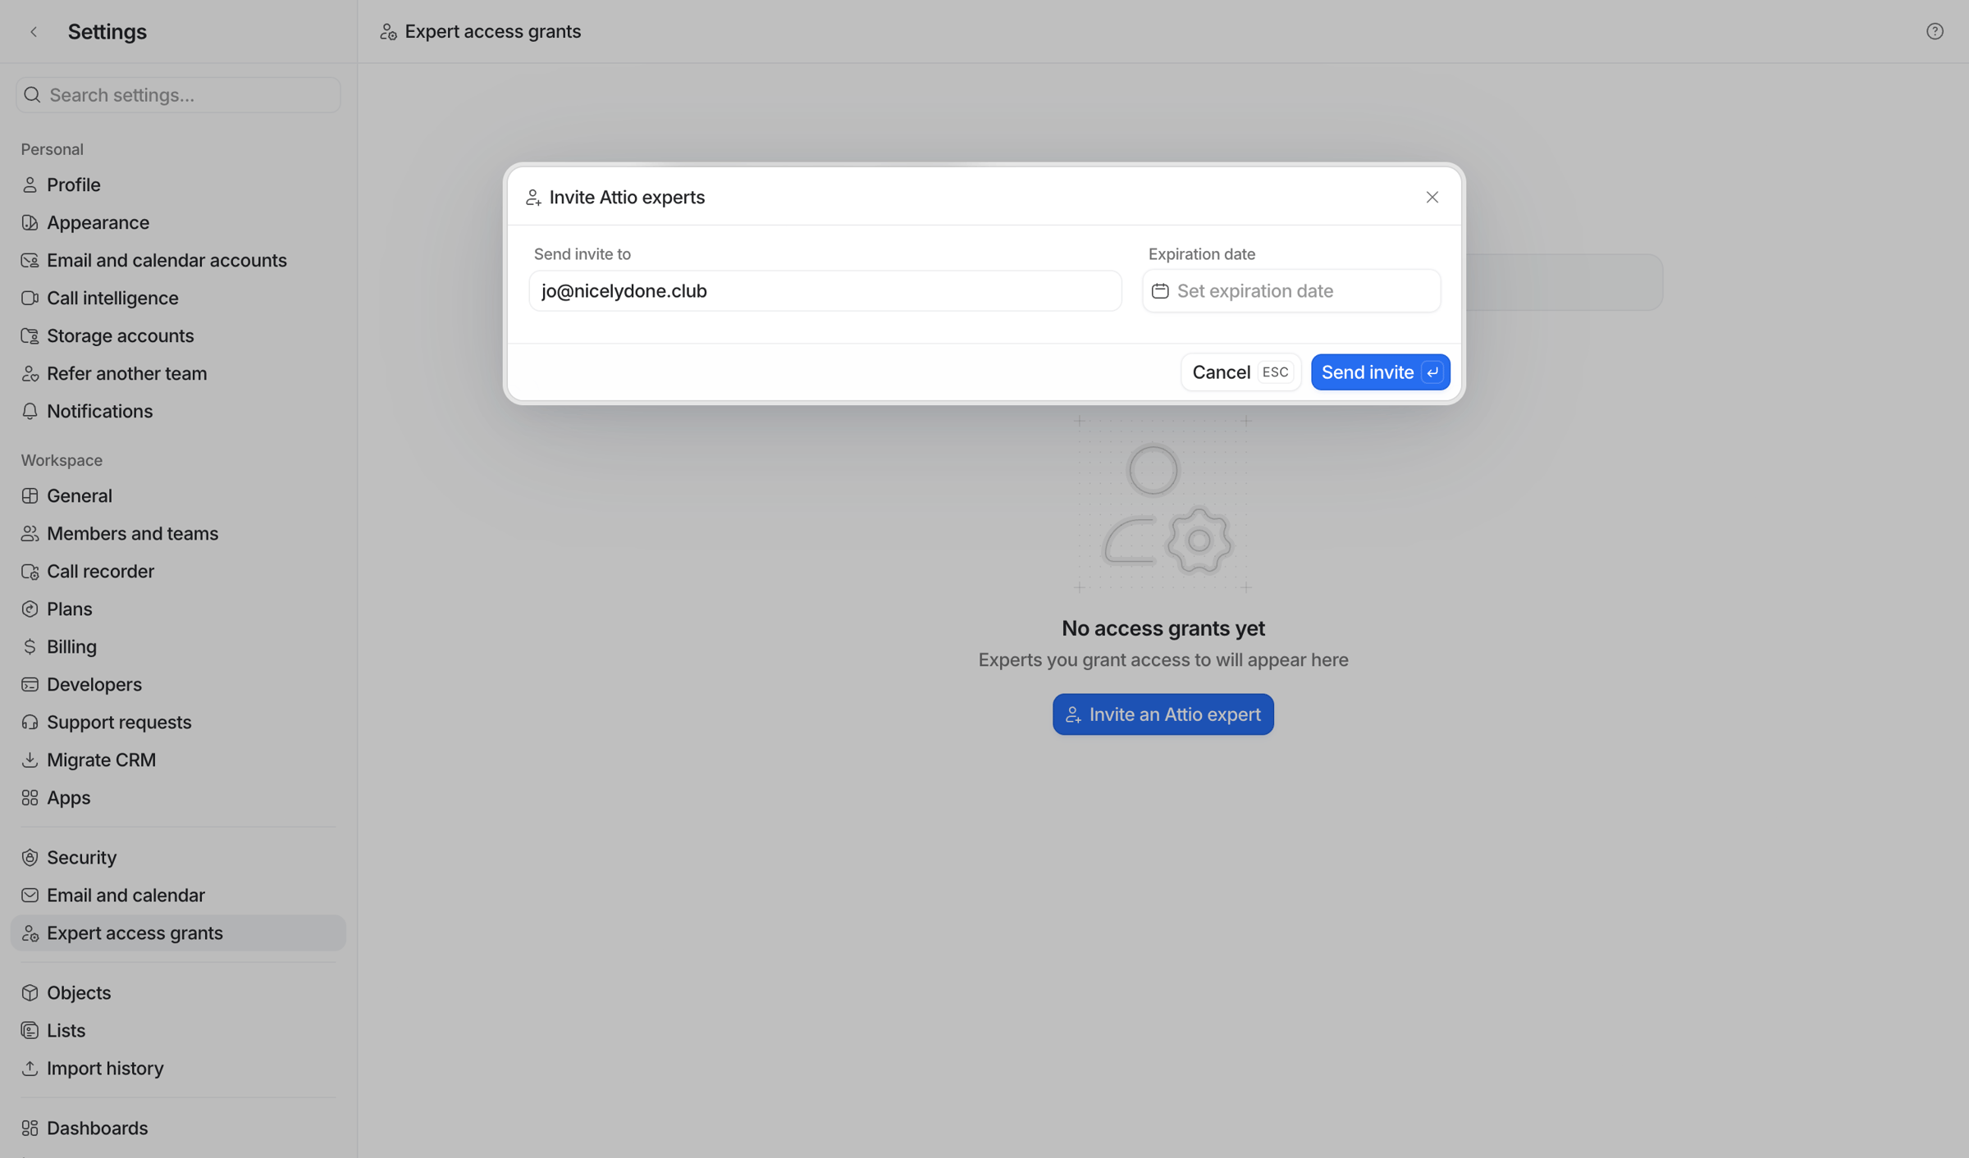Click the Security shield icon
This screenshot has height=1158, width=1969.
pyautogui.click(x=30, y=858)
